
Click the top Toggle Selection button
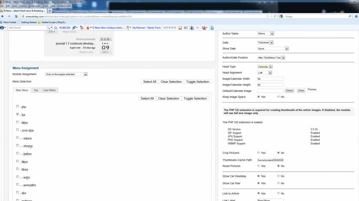pyautogui.click(x=198, y=82)
